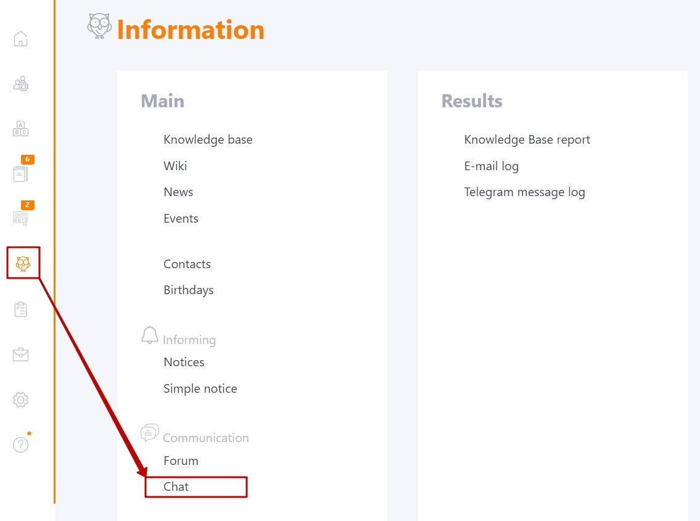The image size is (700, 521).
Task: Open the News section
Action: (x=178, y=192)
